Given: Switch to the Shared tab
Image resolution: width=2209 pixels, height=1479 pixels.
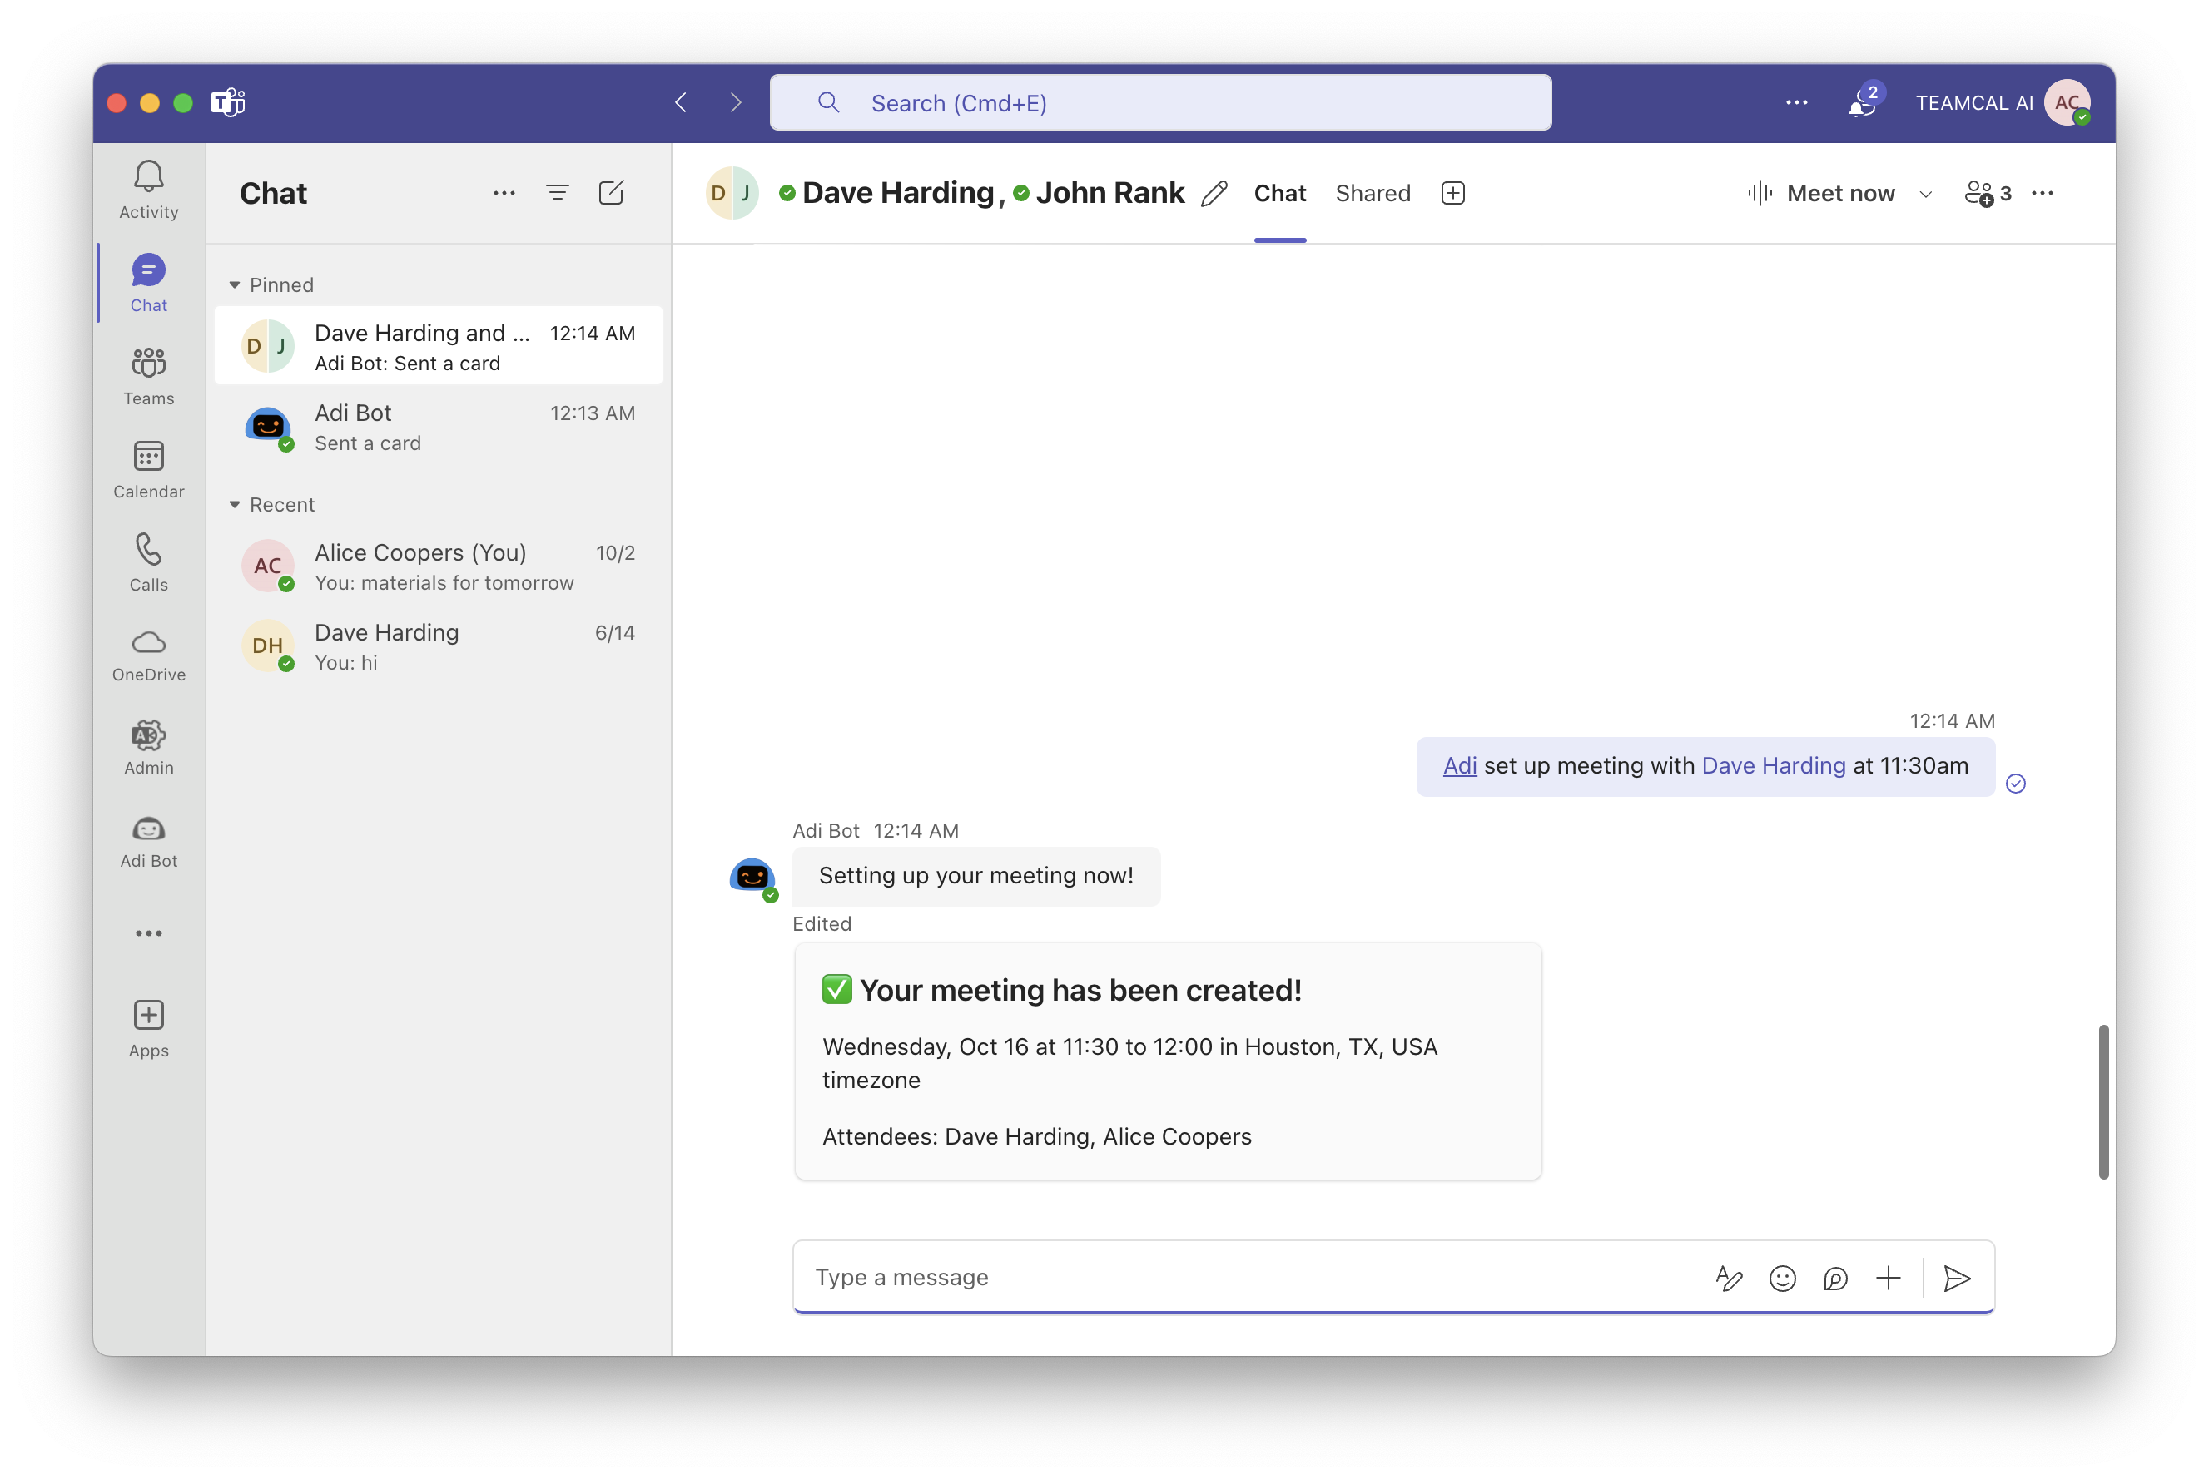Looking at the screenshot, I should coord(1372,193).
